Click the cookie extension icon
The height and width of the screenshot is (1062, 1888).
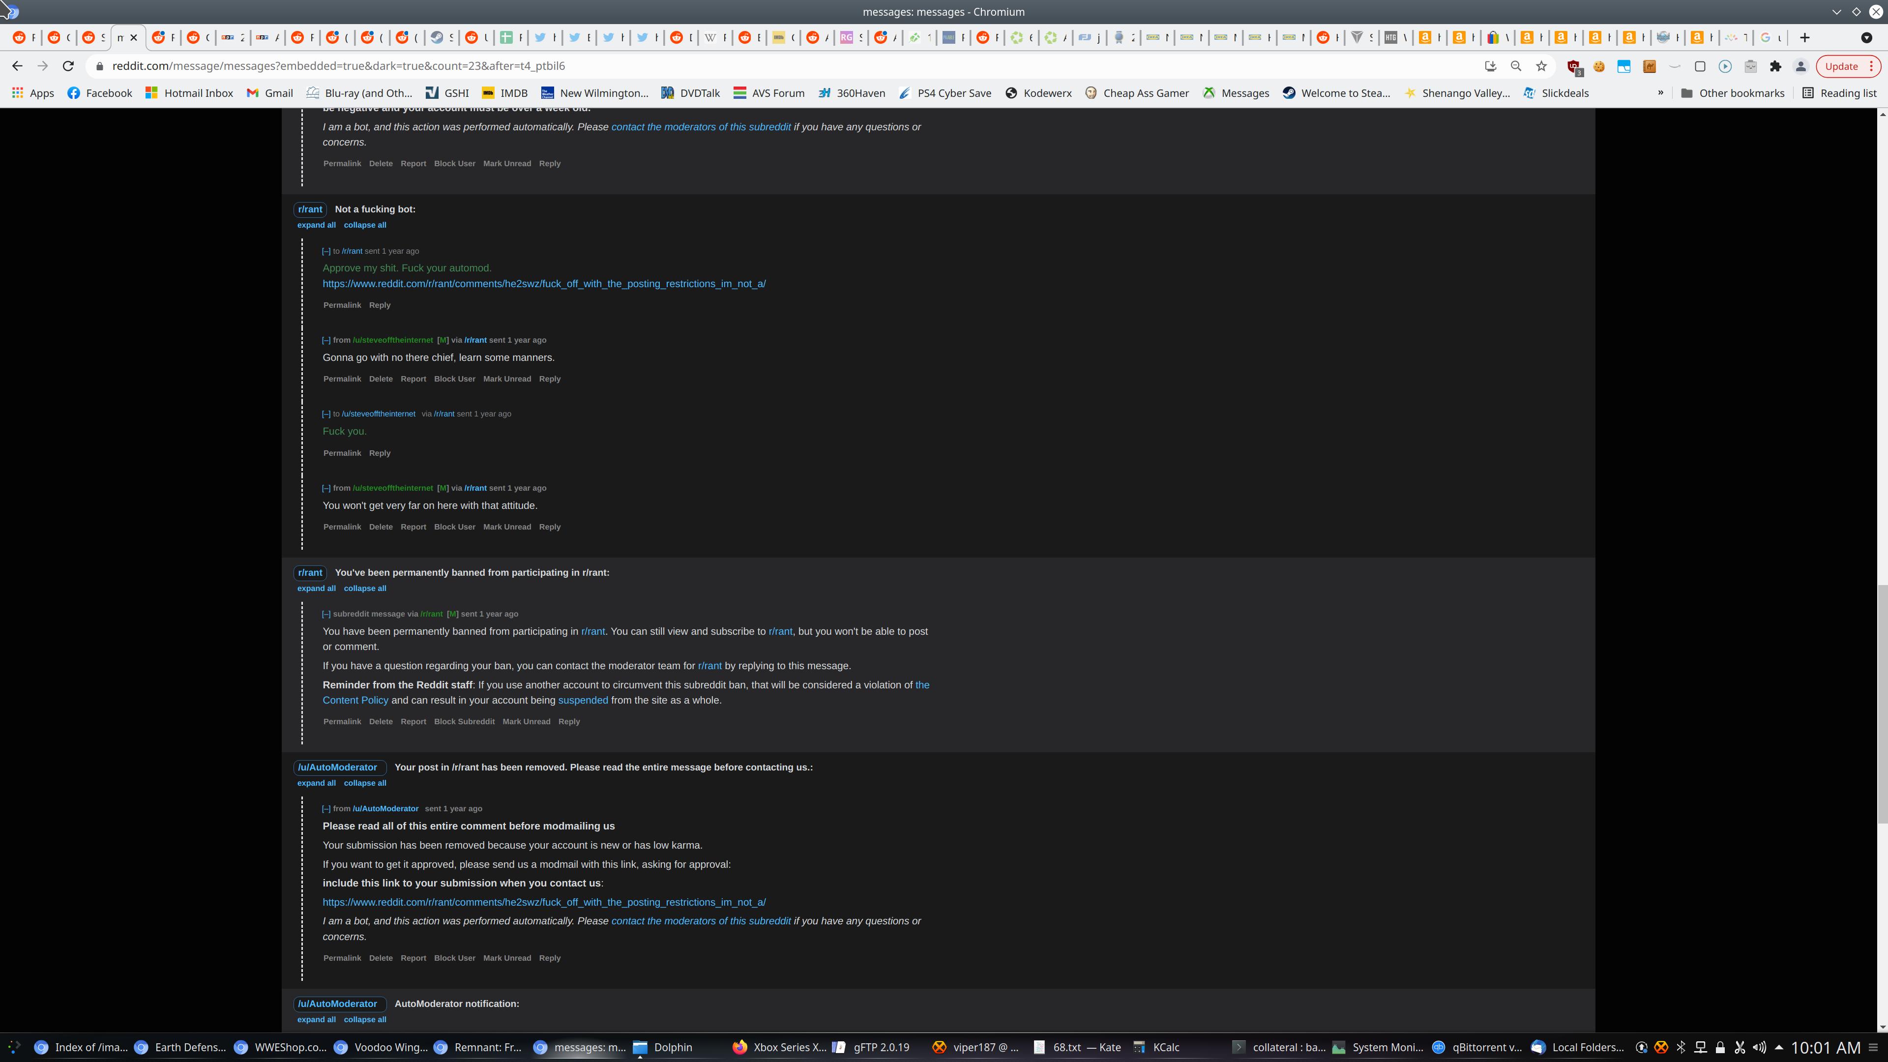pos(1599,67)
